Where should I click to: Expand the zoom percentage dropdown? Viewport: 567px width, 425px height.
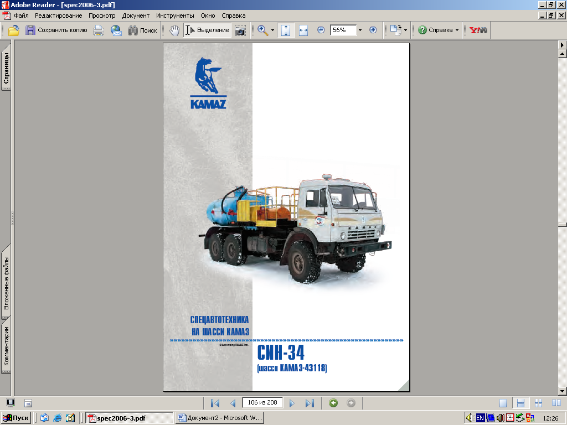point(360,30)
